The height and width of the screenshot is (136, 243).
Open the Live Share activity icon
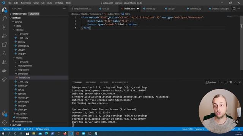[x=4, y=79]
